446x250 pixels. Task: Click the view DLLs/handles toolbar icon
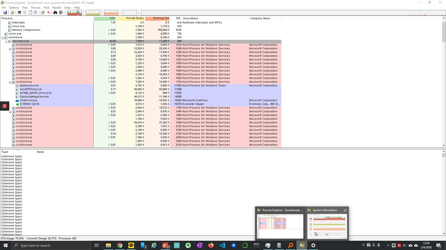tap(35, 12)
